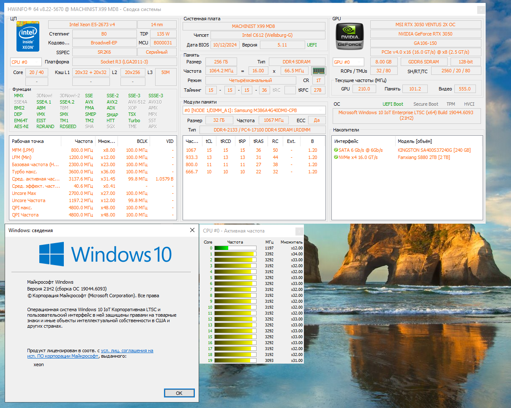This screenshot has width=511, height=408.
Task: Click the PCIe v4.0 x16 interface field
Action: (426, 52)
